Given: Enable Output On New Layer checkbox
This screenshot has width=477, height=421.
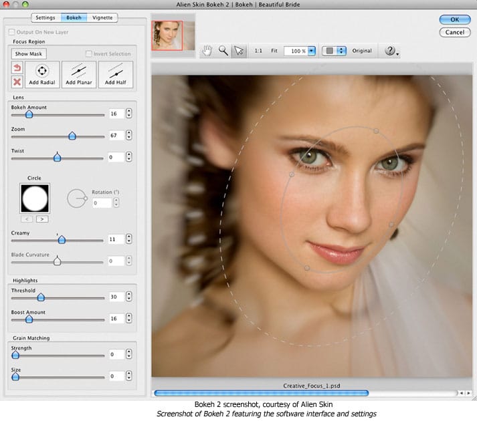Looking at the screenshot, I should pyautogui.click(x=11, y=32).
